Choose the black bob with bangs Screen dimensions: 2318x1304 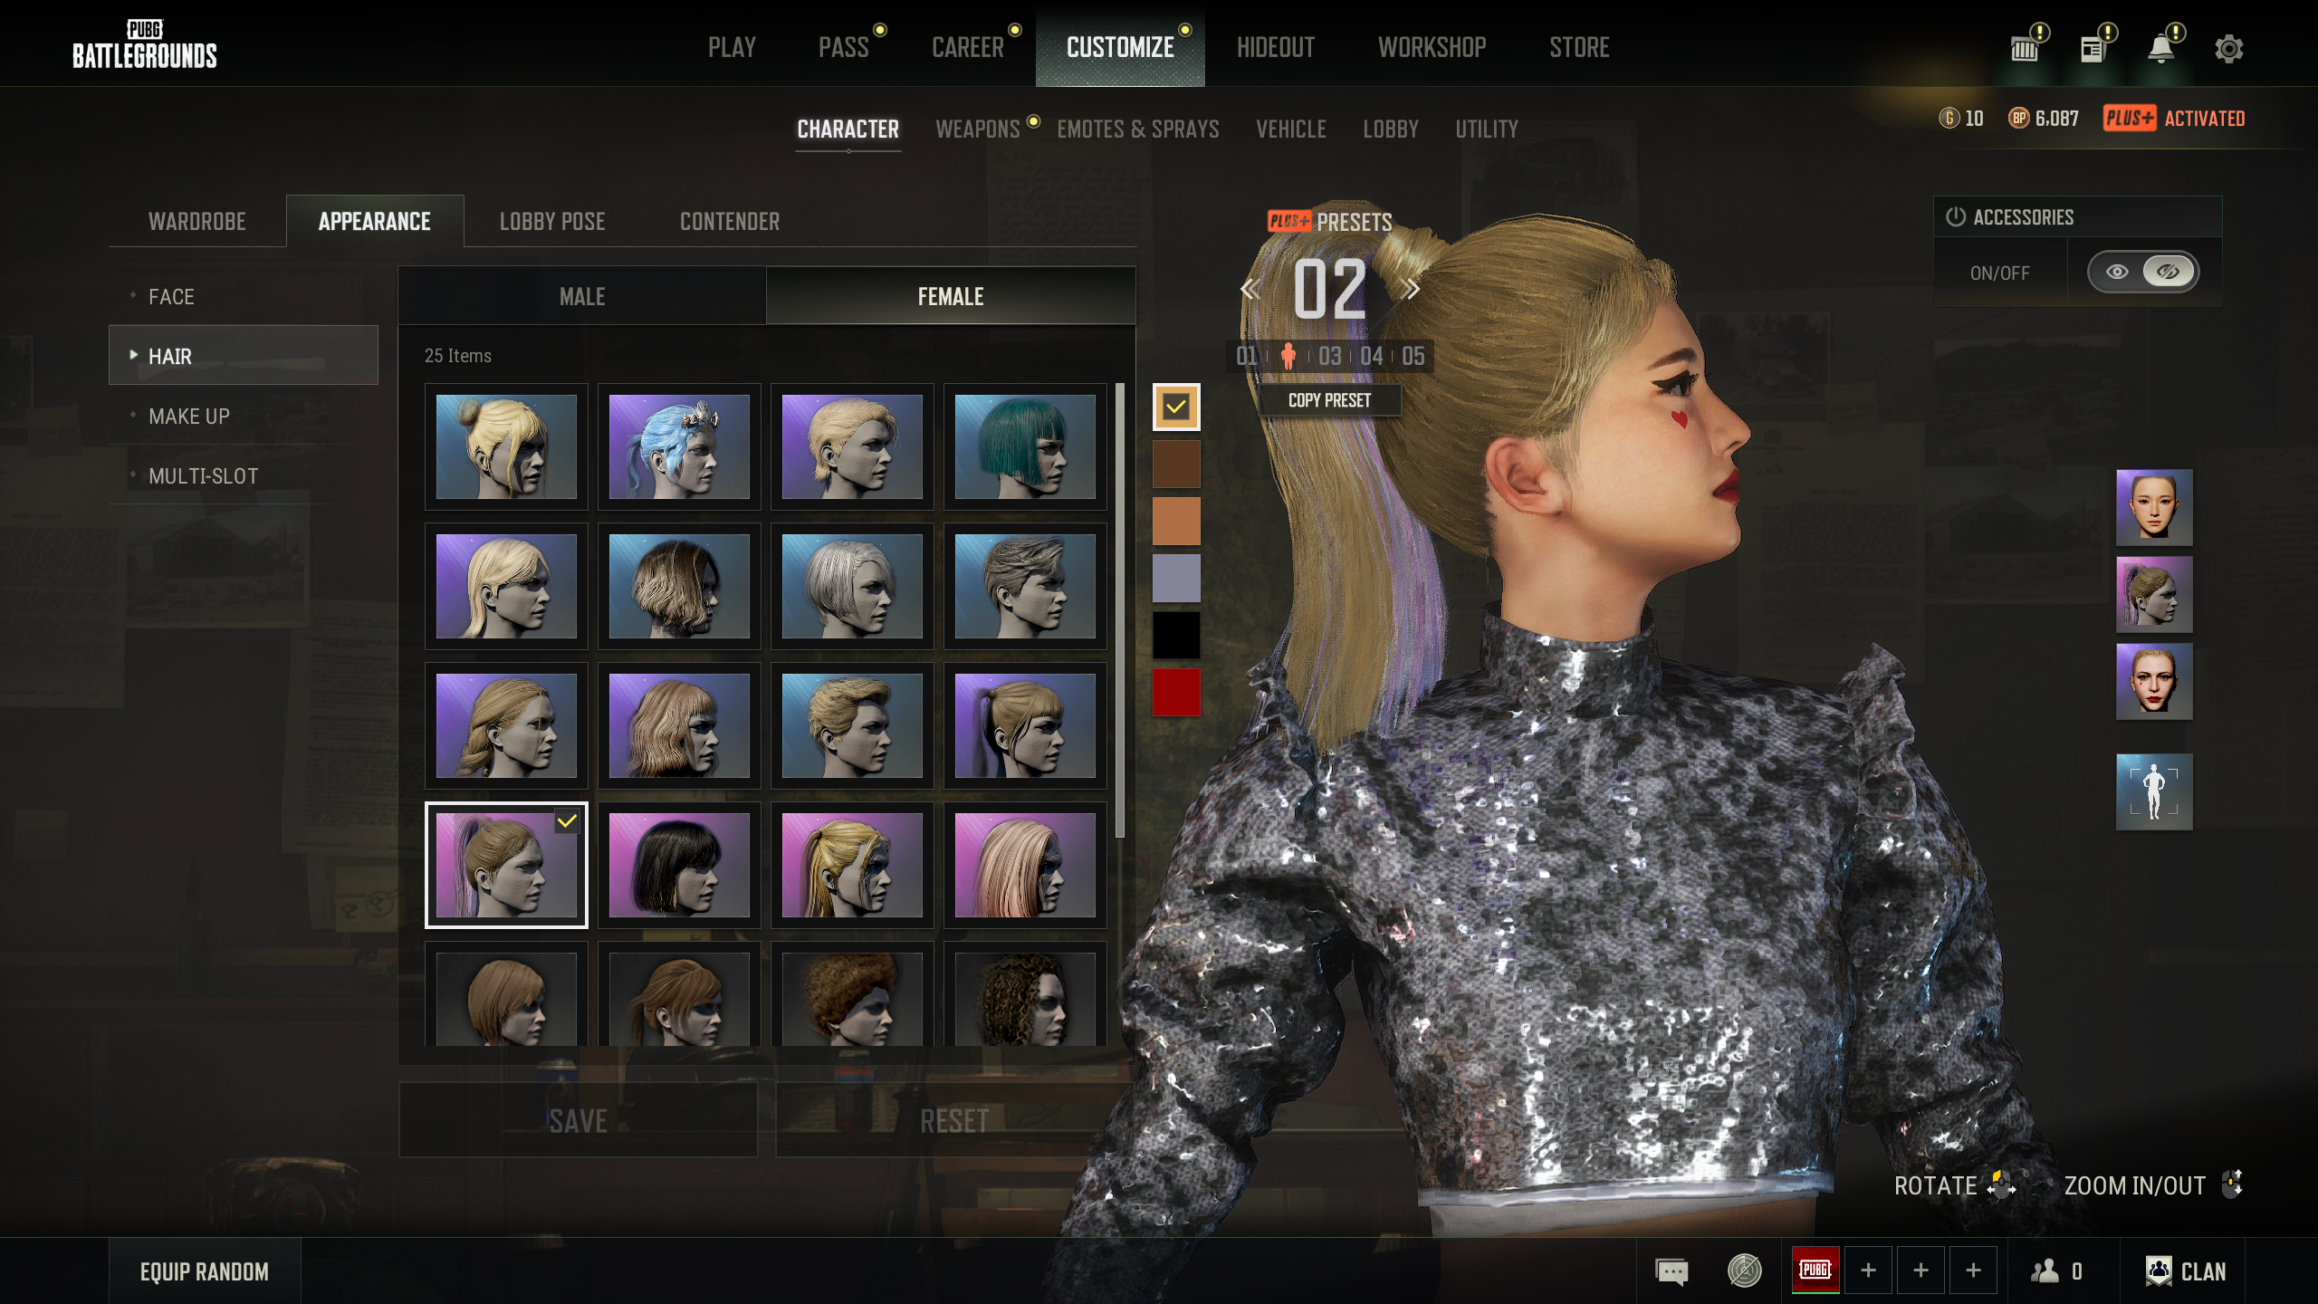click(679, 865)
